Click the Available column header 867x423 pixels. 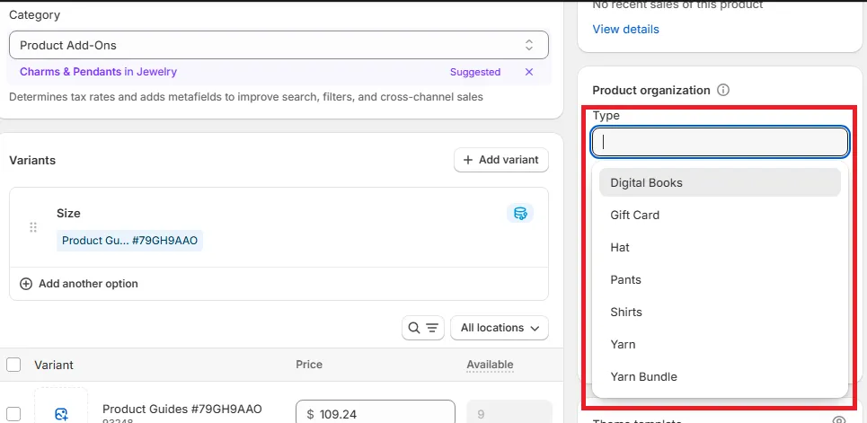pyautogui.click(x=490, y=365)
